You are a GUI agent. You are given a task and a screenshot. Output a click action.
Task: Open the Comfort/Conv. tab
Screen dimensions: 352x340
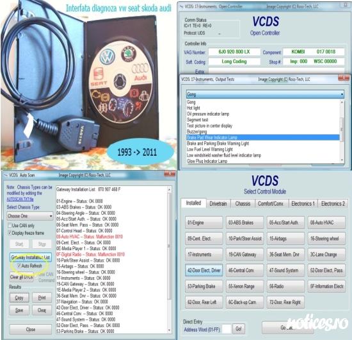pos(271,203)
